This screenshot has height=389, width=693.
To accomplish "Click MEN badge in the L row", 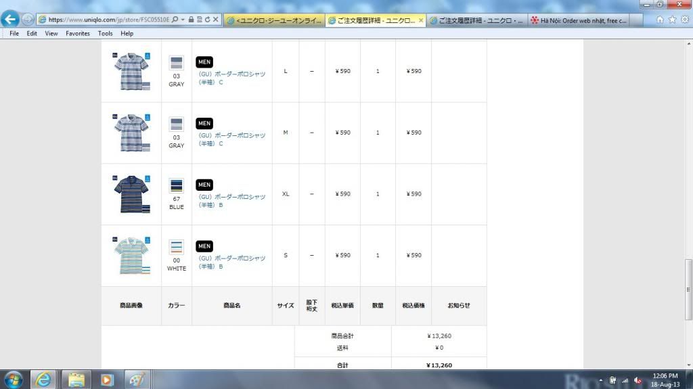I will point(204,62).
